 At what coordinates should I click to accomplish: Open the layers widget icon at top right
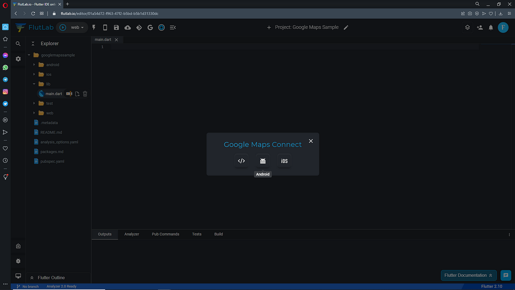(x=468, y=27)
